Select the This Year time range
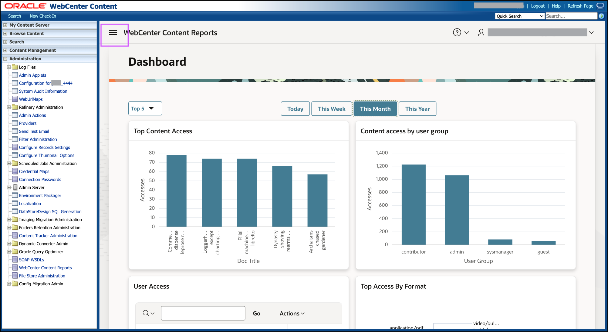The height and width of the screenshot is (332, 608). [x=417, y=109]
